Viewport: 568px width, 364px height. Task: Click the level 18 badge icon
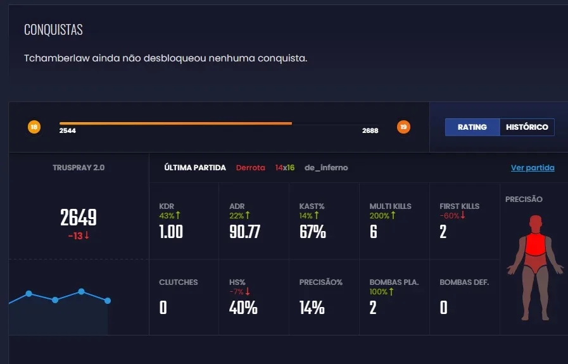click(34, 127)
